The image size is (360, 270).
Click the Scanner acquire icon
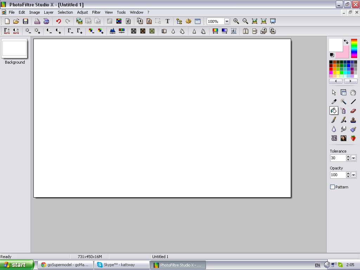click(46, 21)
